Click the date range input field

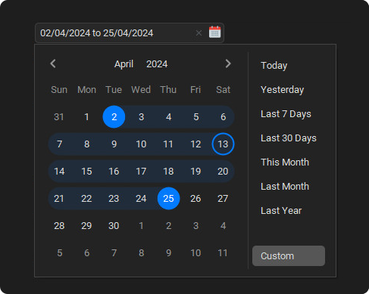116,33
